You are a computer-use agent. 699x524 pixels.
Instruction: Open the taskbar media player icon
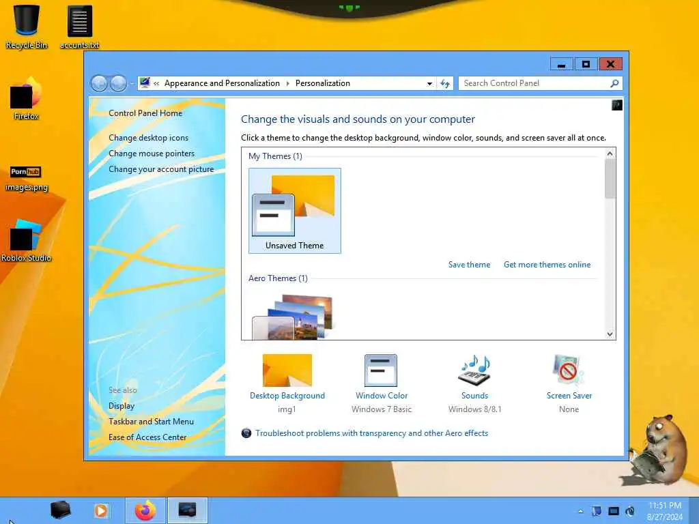coord(101,510)
